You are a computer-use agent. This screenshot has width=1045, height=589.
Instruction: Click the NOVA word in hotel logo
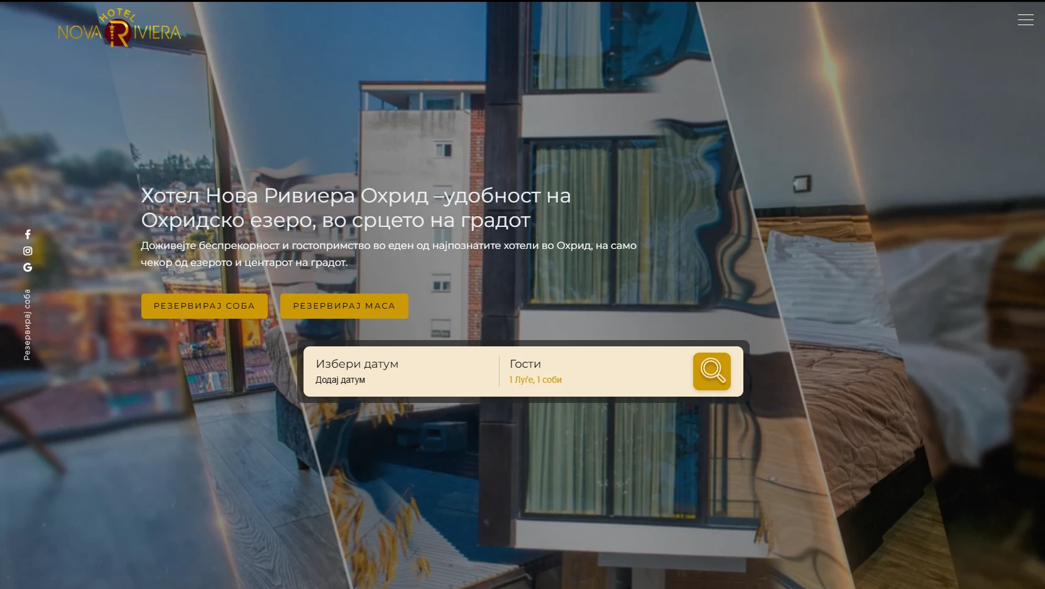[x=80, y=33]
